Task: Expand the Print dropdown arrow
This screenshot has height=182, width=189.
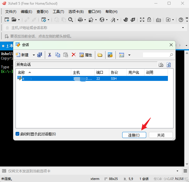Action: click(85, 20)
